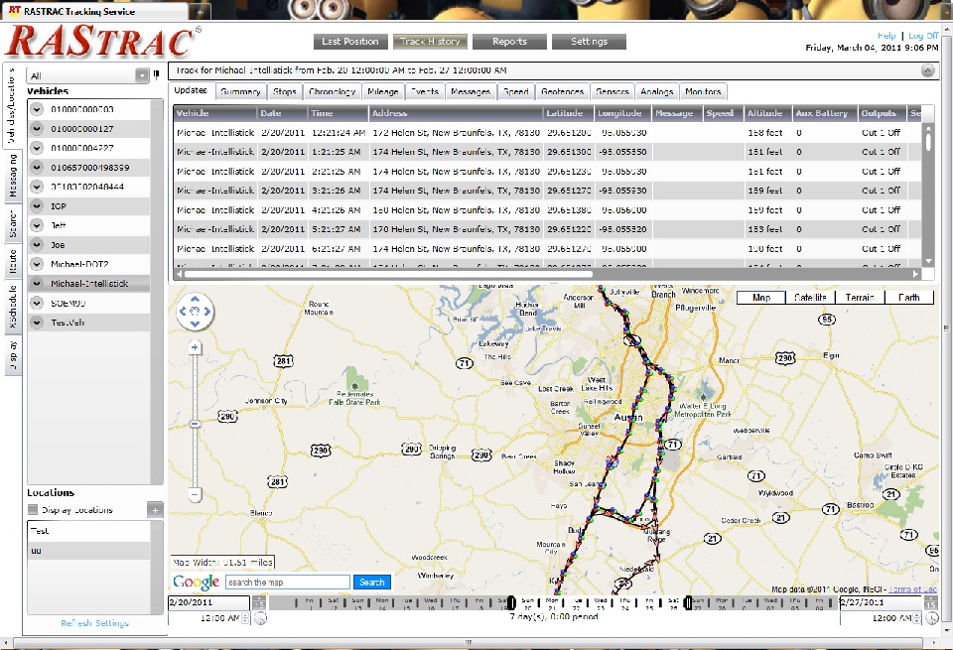Expand vehicle 010005000127 options
This screenshot has width=953, height=650.
point(37,129)
